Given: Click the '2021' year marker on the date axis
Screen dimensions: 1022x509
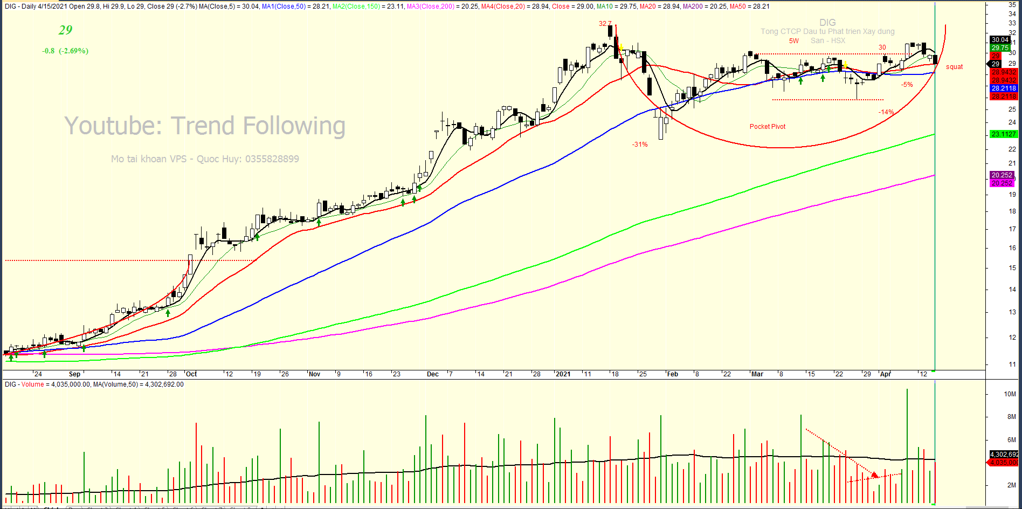Looking at the screenshot, I should [563, 374].
